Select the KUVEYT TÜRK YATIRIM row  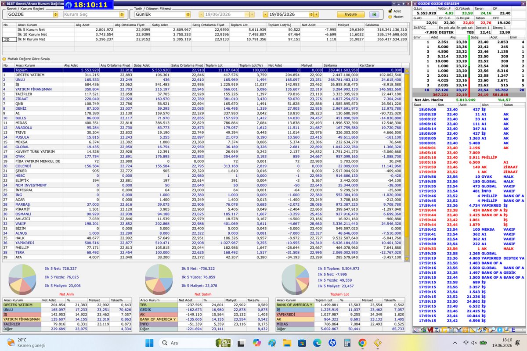[202, 152]
